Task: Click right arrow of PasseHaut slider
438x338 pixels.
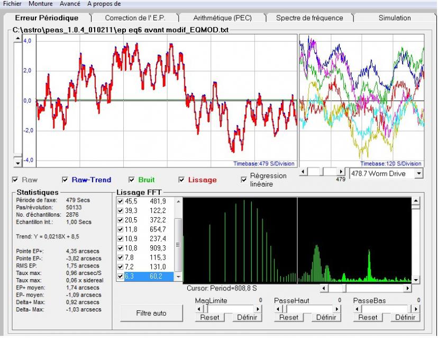Action: click(x=337, y=309)
